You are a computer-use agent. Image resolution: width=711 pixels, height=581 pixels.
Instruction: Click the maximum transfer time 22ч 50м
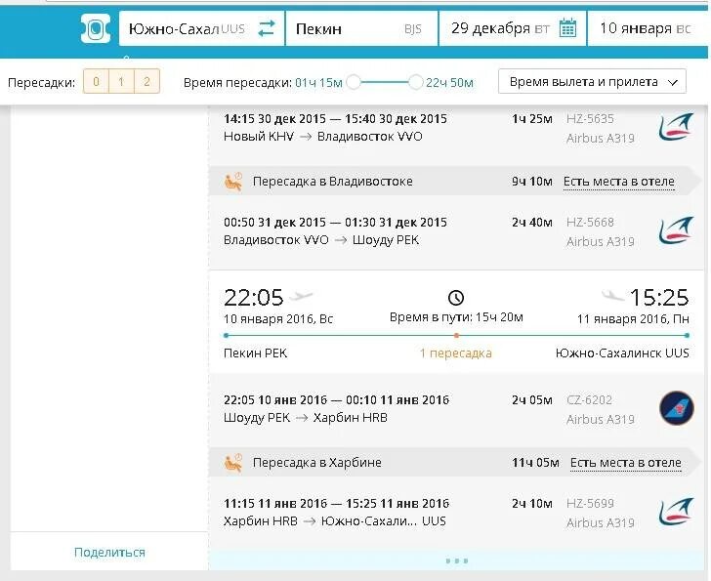(449, 82)
